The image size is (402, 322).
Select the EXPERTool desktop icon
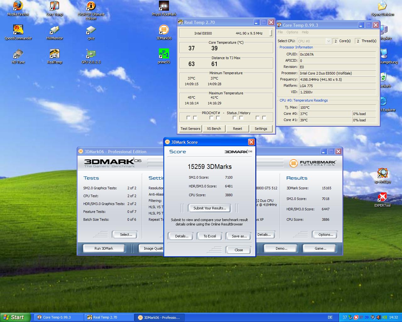click(x=382, y=200)
